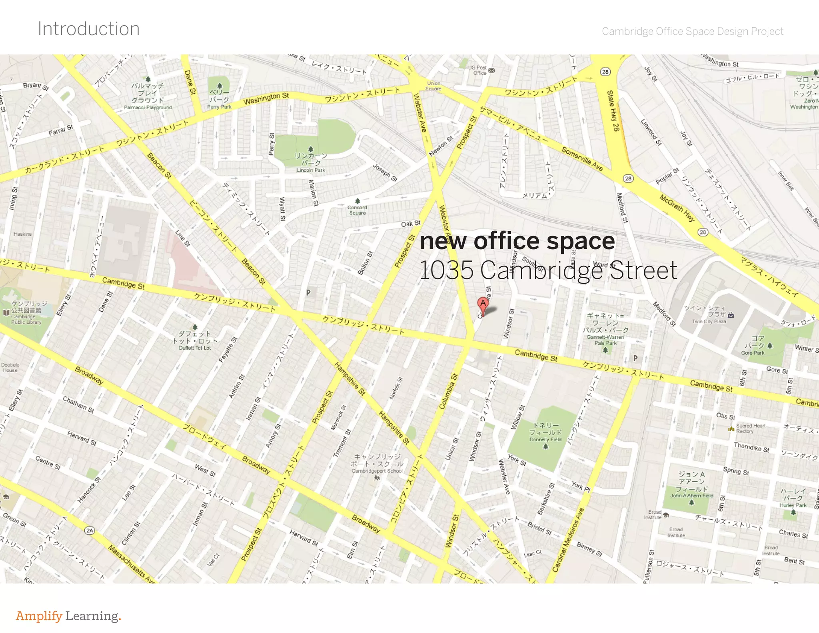Click the Twin City Plaza shopping icon

point(731,315)
